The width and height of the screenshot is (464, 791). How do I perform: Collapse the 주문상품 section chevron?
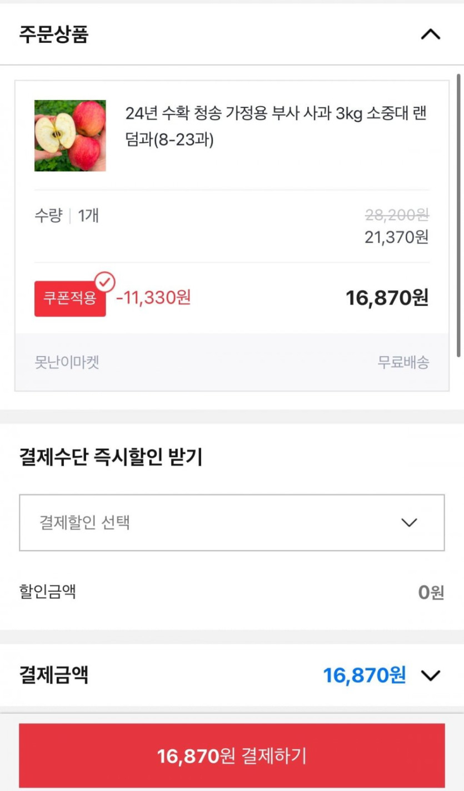point(431,34)
